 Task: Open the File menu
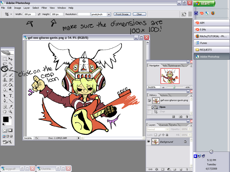point(3,8)
